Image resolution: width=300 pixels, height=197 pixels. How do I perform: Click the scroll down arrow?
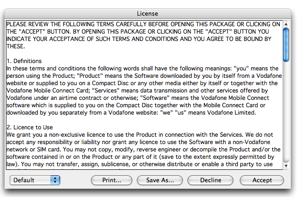(286, 165)
